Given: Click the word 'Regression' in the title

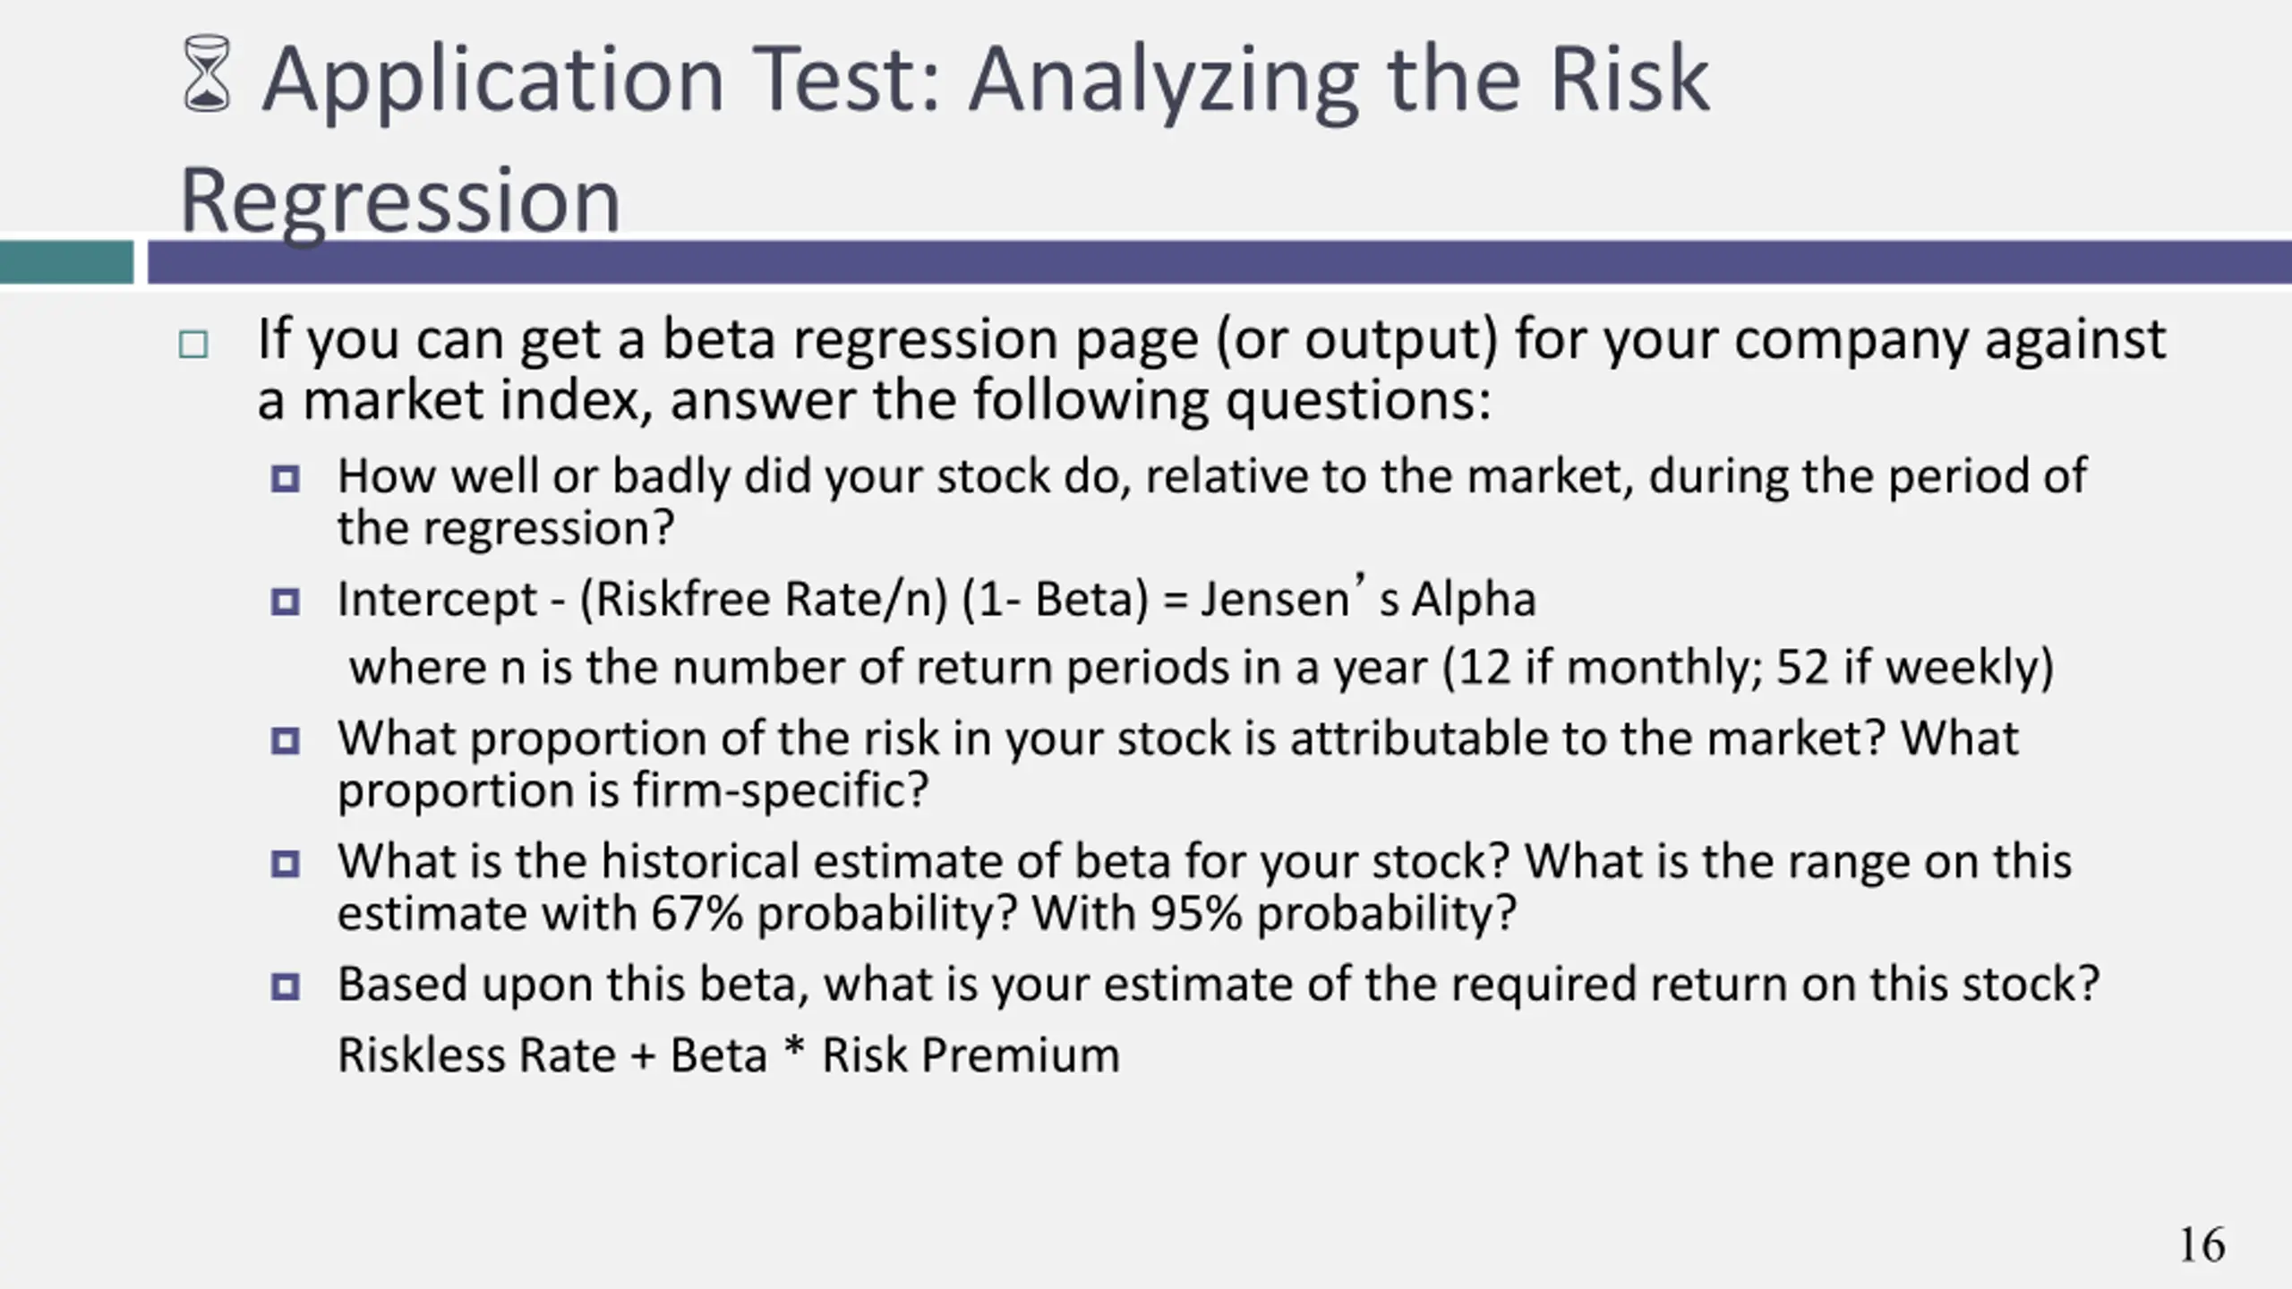Looking at the screenshot, I should pyautogui.click(x=400, y=201).
